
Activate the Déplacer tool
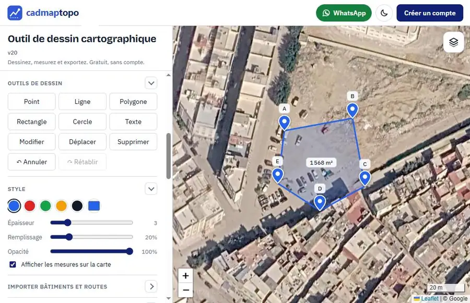click(83, 142)
